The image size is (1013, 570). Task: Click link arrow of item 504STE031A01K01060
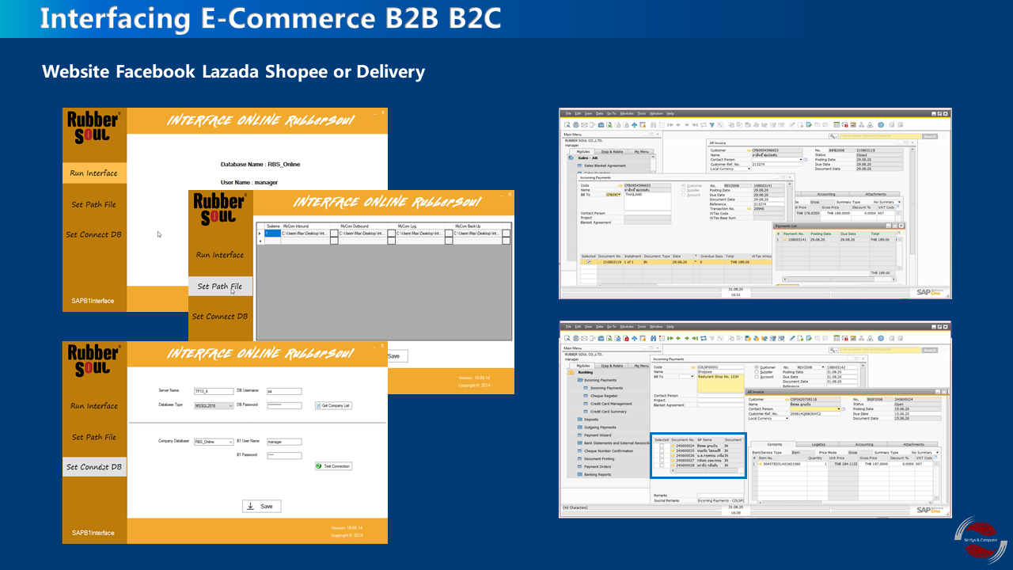tap(760, 464)
